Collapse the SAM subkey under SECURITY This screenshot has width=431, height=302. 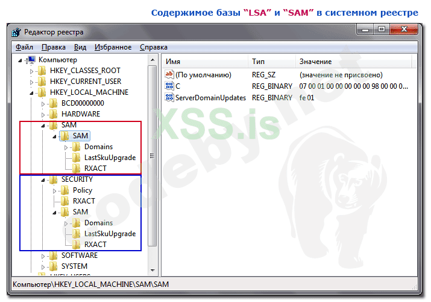coord(54,213)
